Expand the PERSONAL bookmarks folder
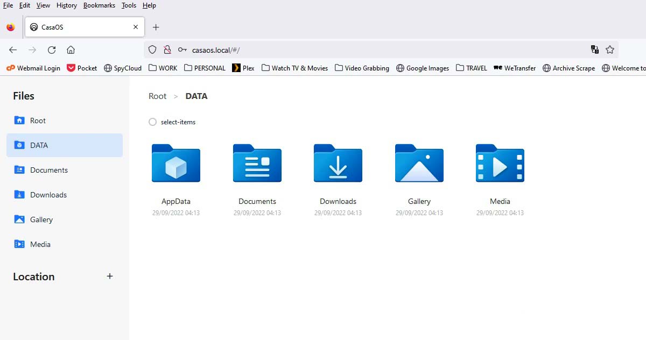 [205, 68]
